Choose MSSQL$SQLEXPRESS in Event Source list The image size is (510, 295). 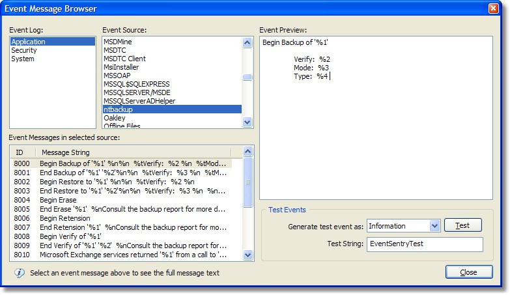click(x=136, y=84)
